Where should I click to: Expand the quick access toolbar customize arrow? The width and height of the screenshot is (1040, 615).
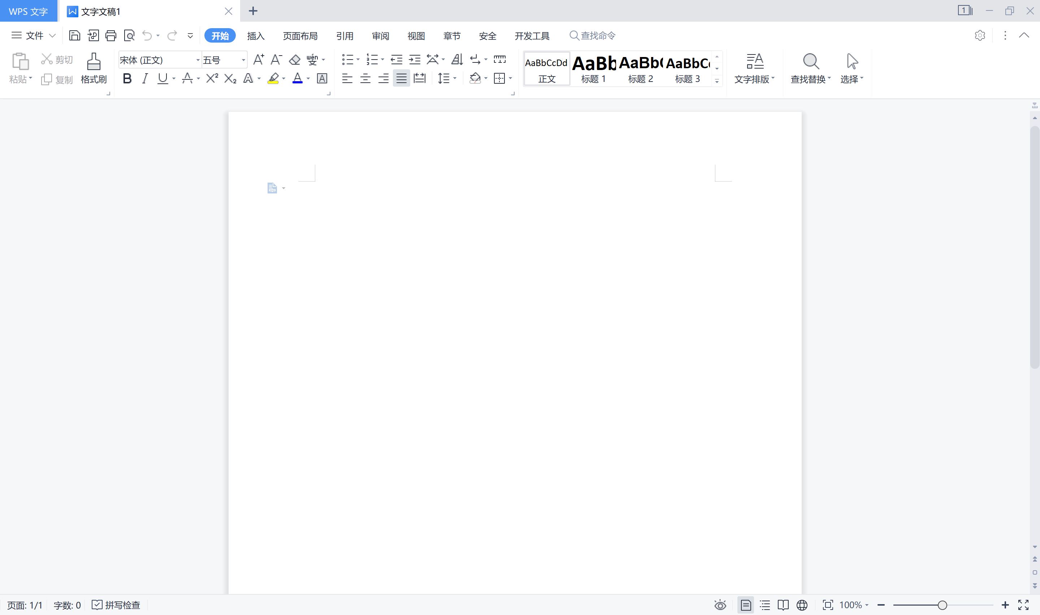[x=190, y=36]
